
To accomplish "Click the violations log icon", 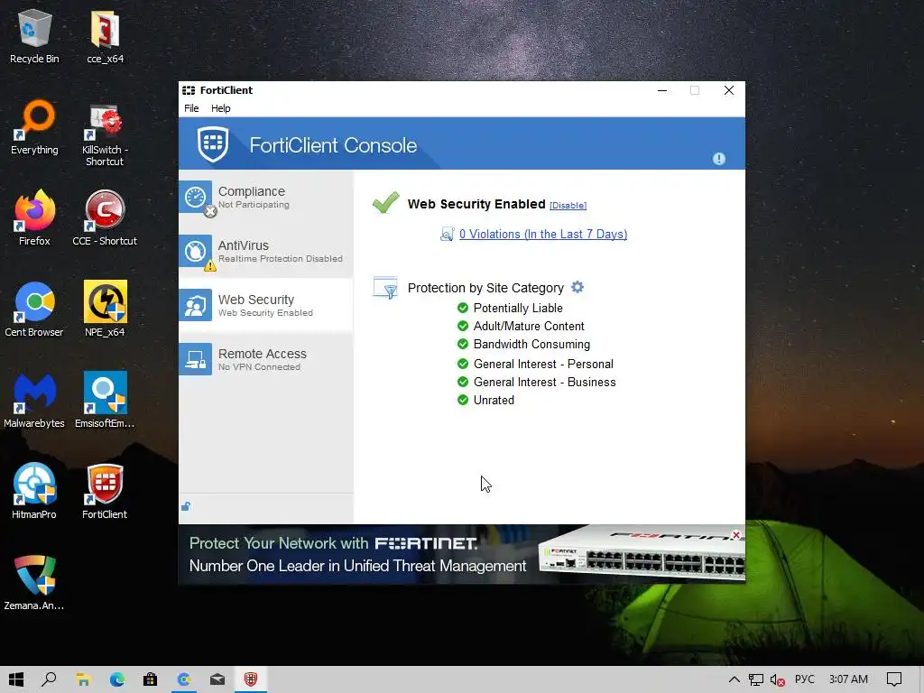I will click(x=448, y=234).
